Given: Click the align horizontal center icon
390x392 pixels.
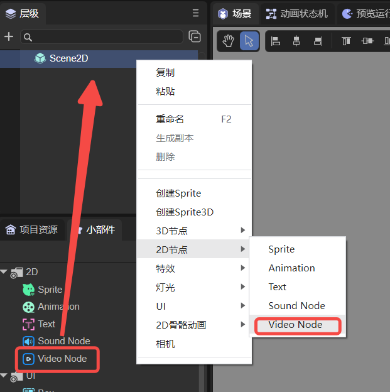Looking at the screenshot, I should point(296,41).
